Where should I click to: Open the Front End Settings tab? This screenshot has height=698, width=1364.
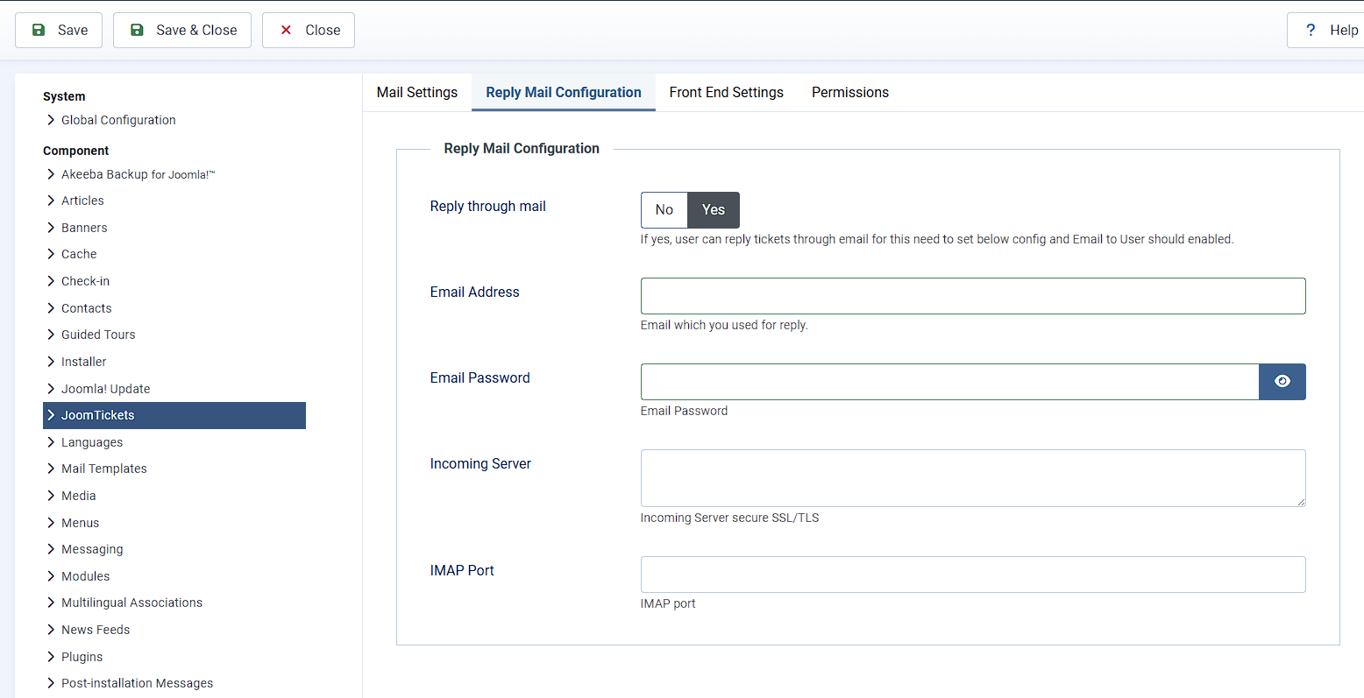(x=727, y=92)
